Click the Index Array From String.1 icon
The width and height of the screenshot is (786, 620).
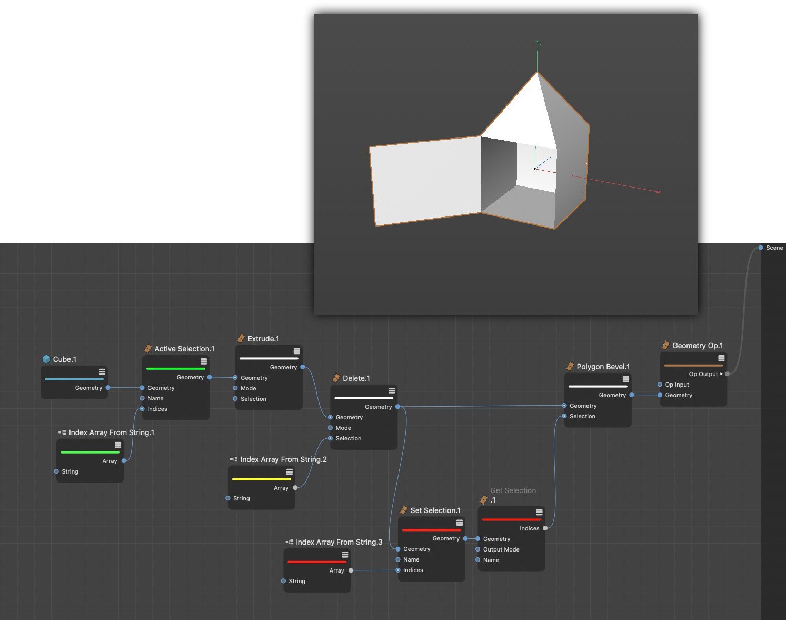click(x=62, y=432)
